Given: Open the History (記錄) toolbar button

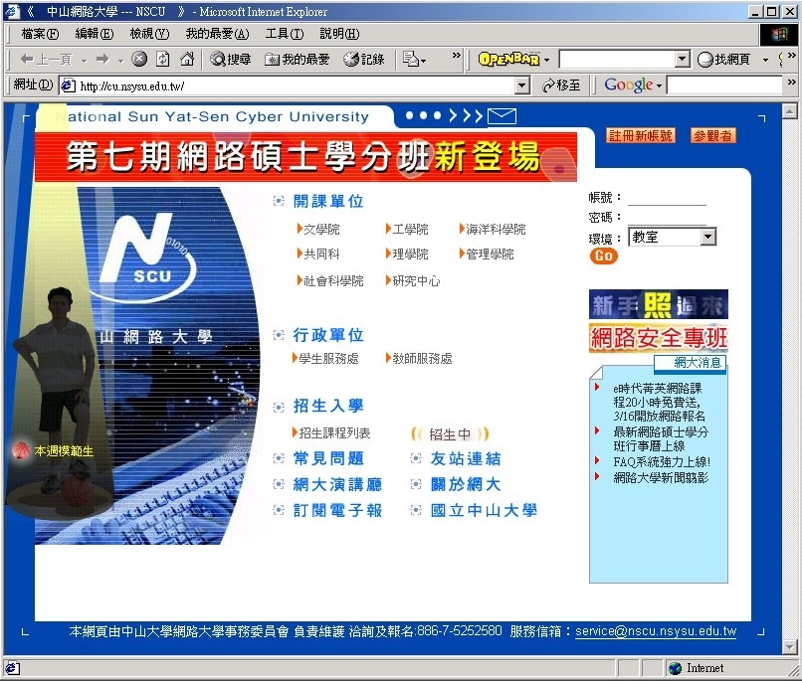Looking at the screenshot, I should [x=363, y=60].
